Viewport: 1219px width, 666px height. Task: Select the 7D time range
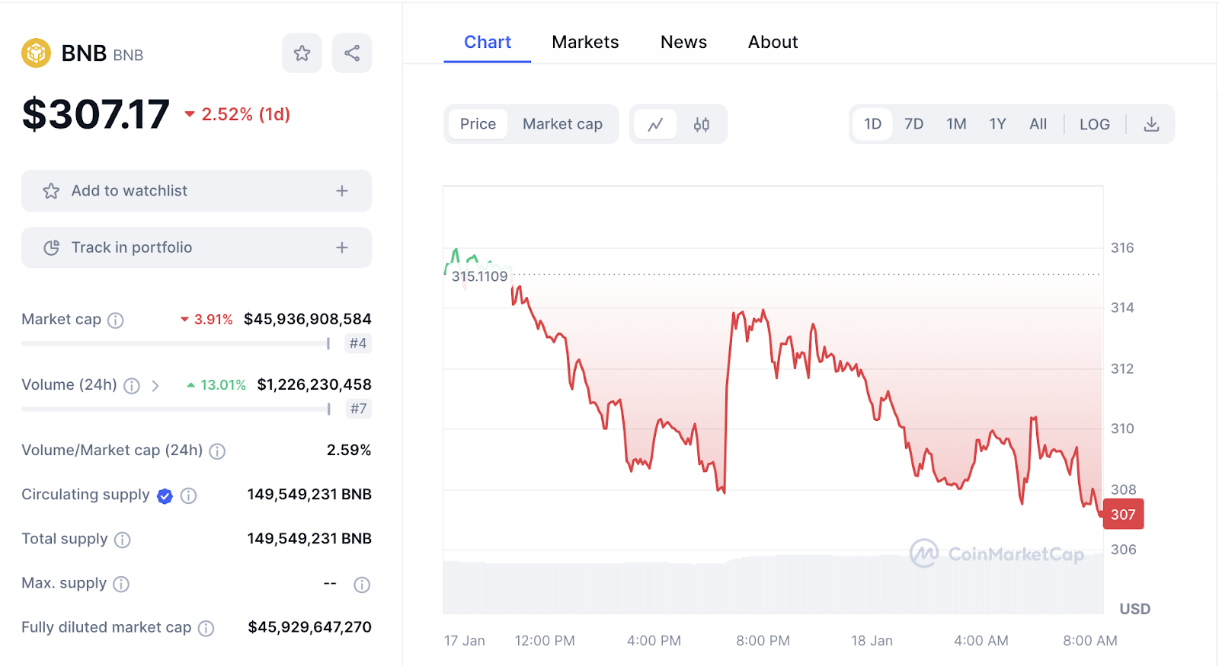coord(913,124)
